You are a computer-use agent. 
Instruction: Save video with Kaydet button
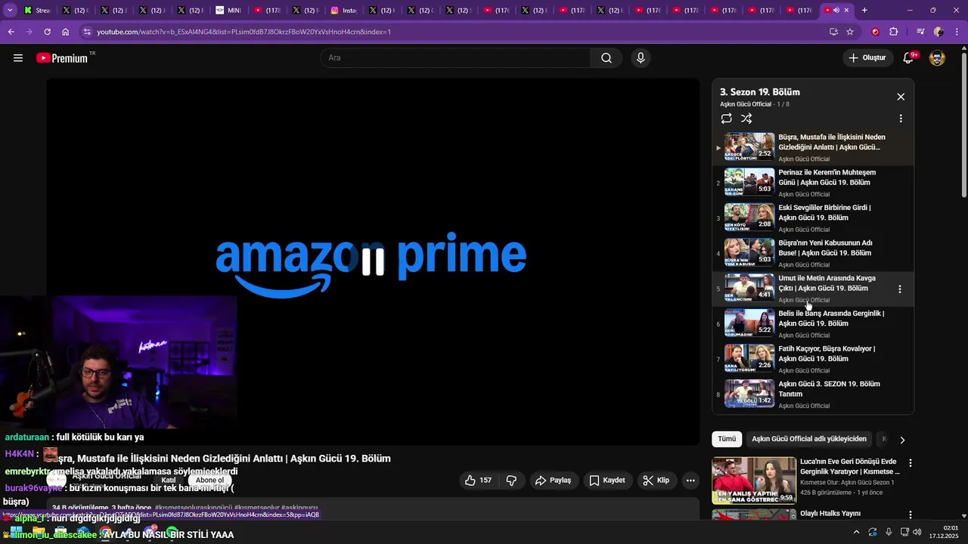607,481
